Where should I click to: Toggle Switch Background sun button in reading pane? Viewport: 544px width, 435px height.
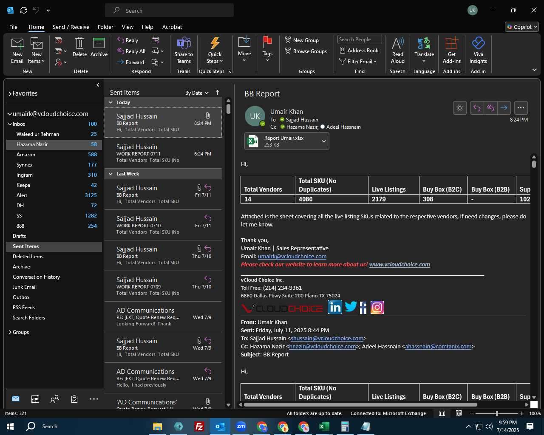click(x=460, y=108)
